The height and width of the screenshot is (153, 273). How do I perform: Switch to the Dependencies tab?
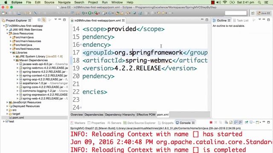(94, 115)
